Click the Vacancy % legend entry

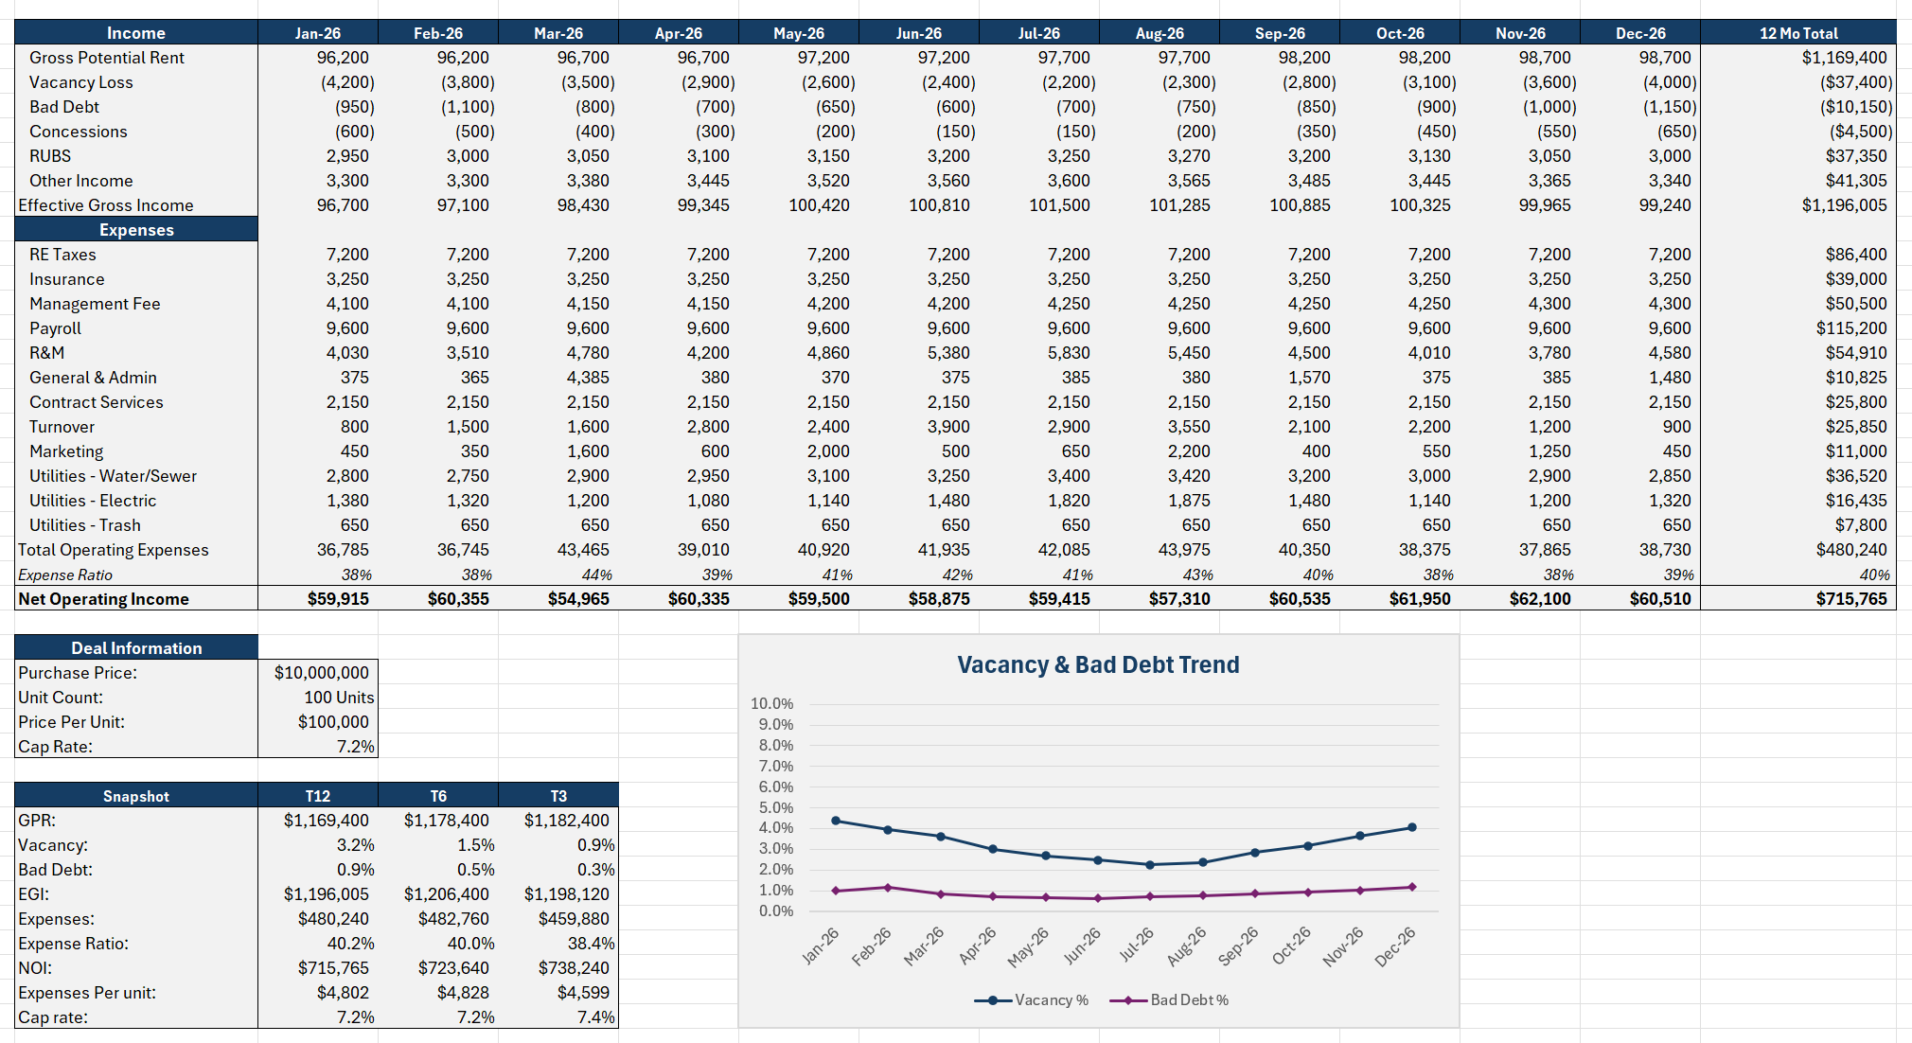click(x=1032, y=1000)
